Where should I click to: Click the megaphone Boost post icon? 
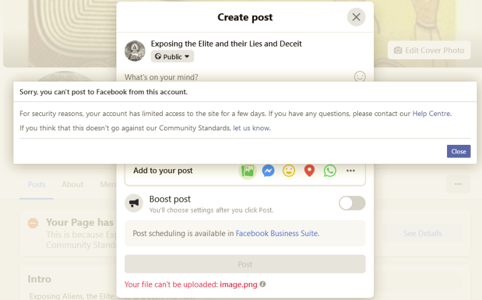pos(133,203)
